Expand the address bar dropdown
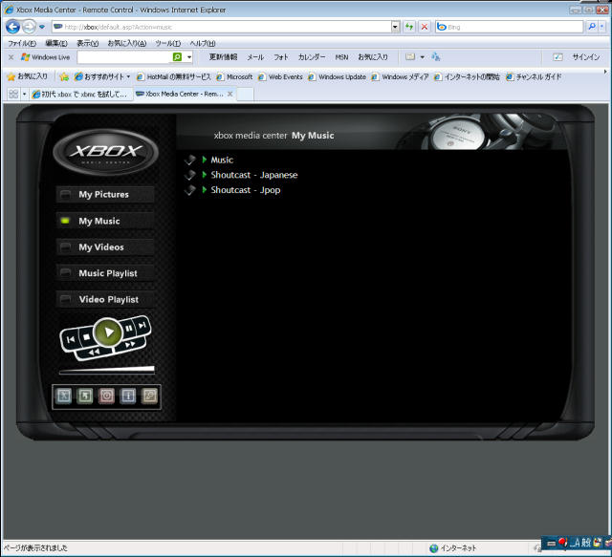 point(395,27)
